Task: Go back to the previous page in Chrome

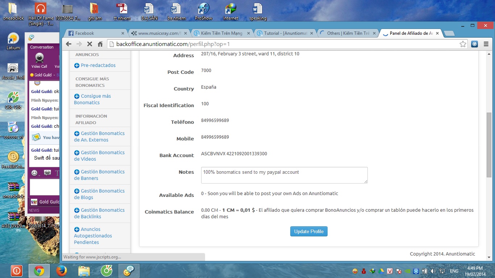Action: (68, 44)
